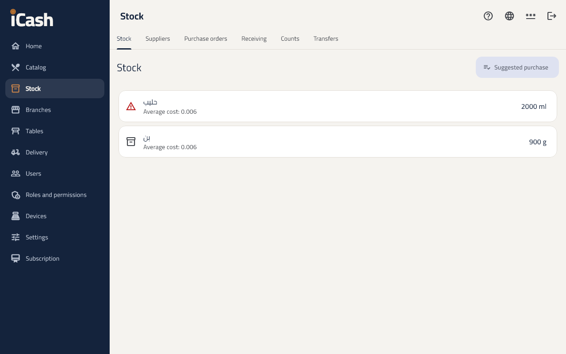This screenshot has height=354, width=566.
Task: Click the 900 g quantity
Action: (538, 142)
